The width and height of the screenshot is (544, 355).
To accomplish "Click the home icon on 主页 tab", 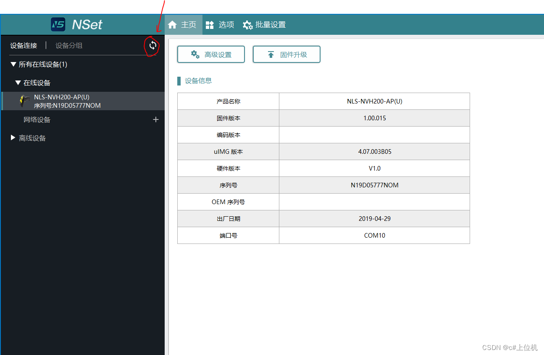I will coord(172,25).
